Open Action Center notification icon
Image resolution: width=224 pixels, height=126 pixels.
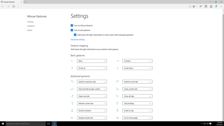(x=211, y=124)
